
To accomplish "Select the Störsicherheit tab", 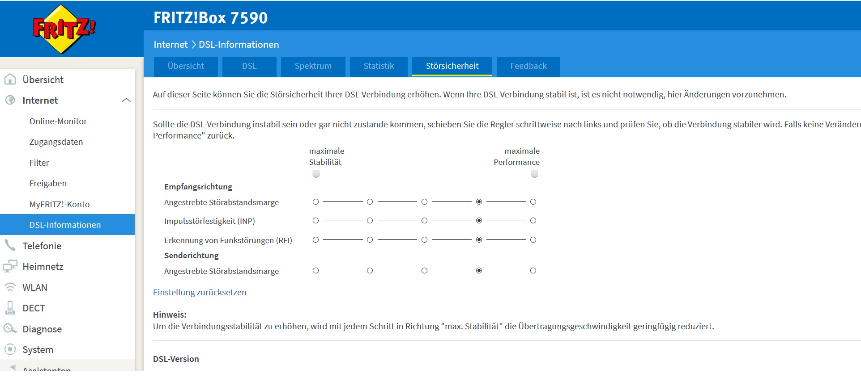I will (452, 66).
